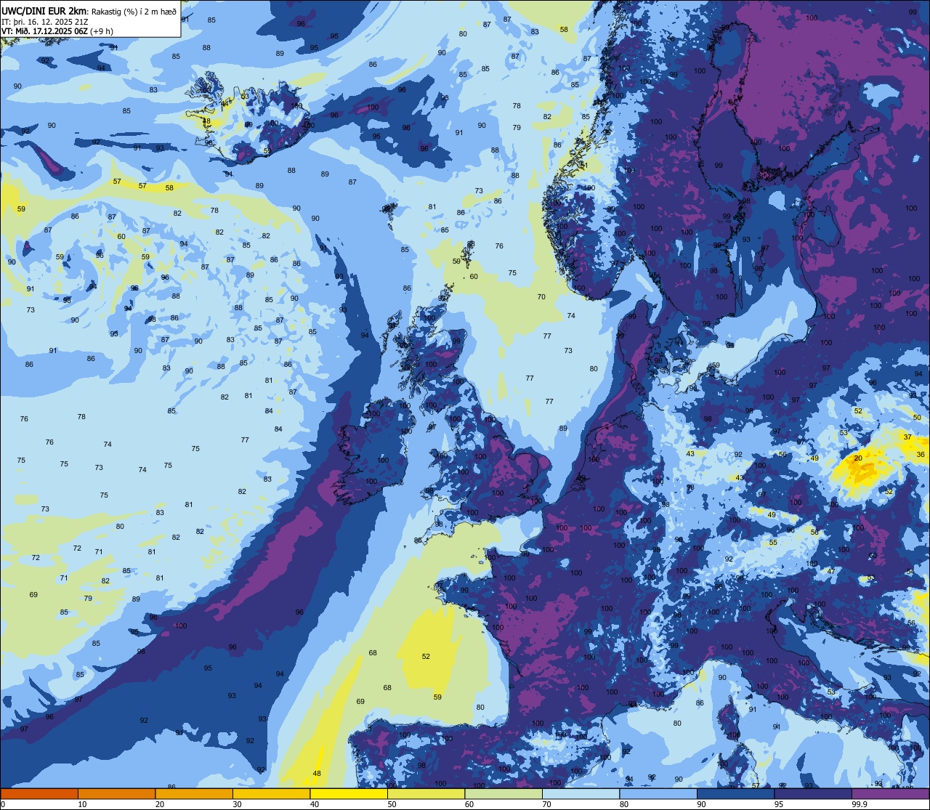Image resolution: width=930 pixels, height=810 pixels.
Task: Click the 0–10 % dark orange legend segment
Action: (39, 793)
